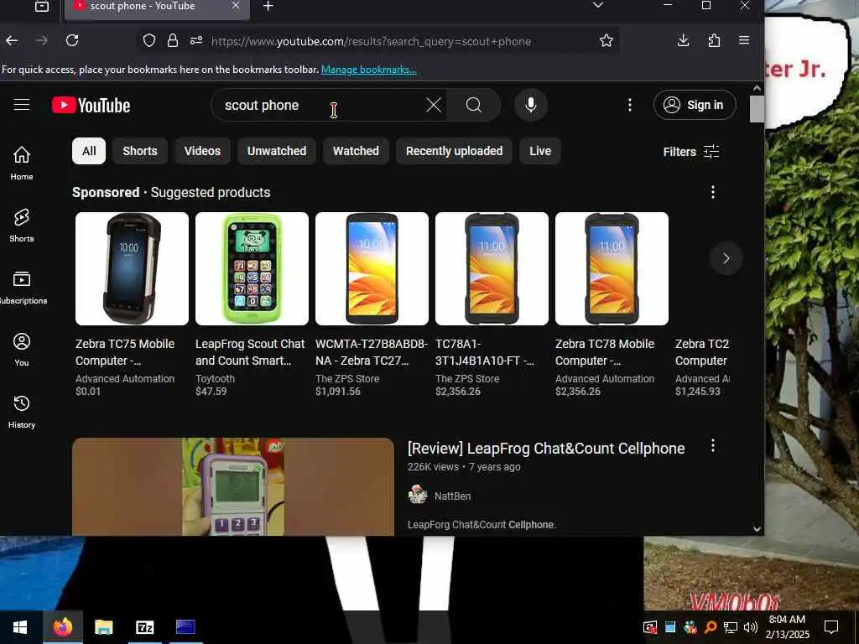Open the NattBen channel link
The width and height of the screenshot is (859, 644).
pyautogui.click(x=452, y=496)
